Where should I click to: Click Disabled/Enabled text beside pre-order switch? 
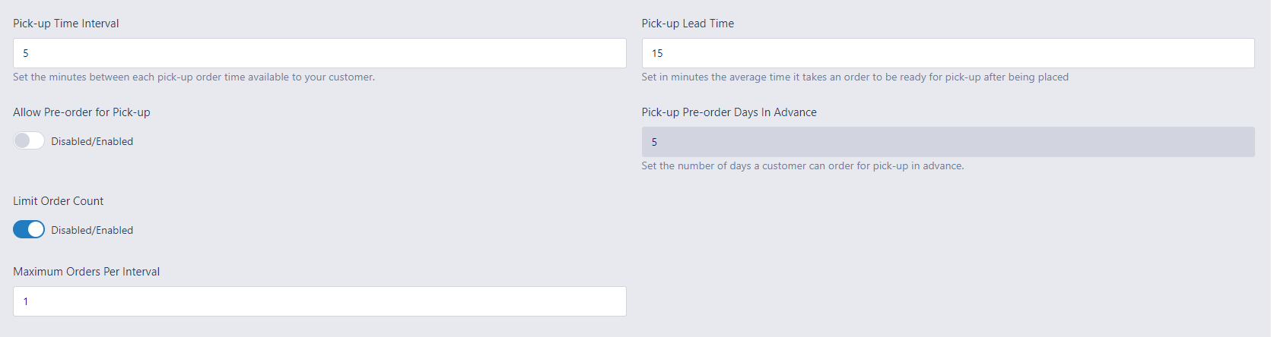[x=92, y=141]
